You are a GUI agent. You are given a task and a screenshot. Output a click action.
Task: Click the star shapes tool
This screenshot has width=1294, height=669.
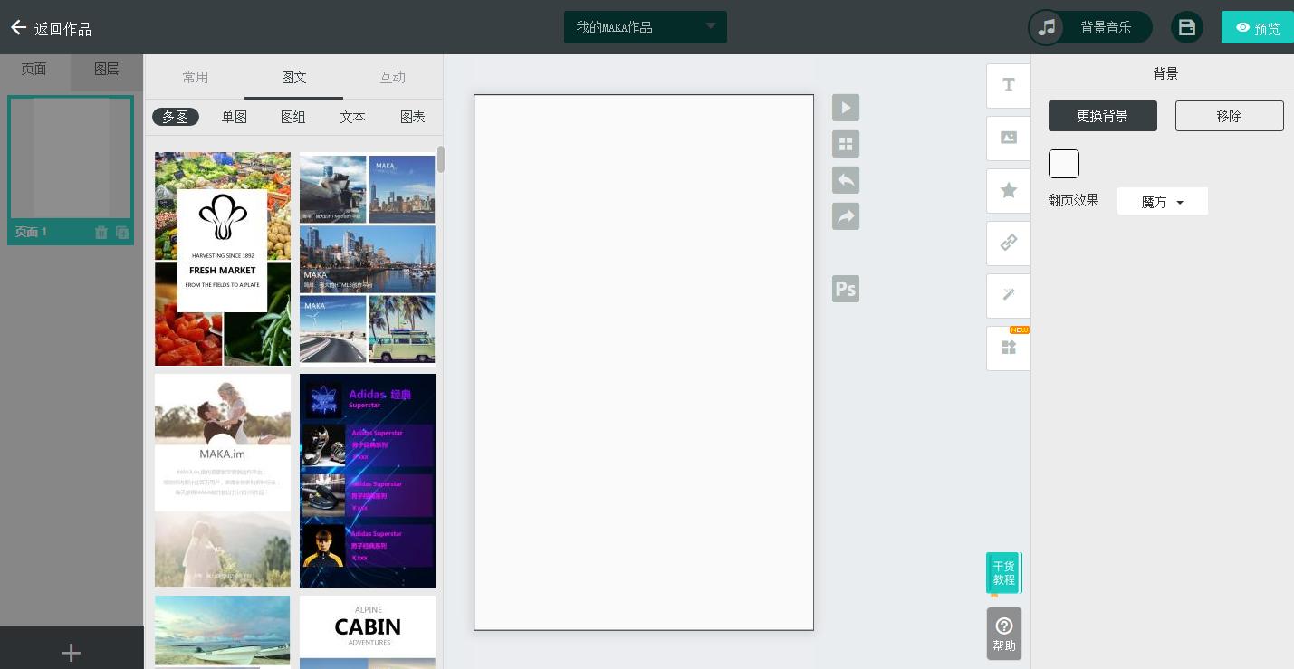1008,190
